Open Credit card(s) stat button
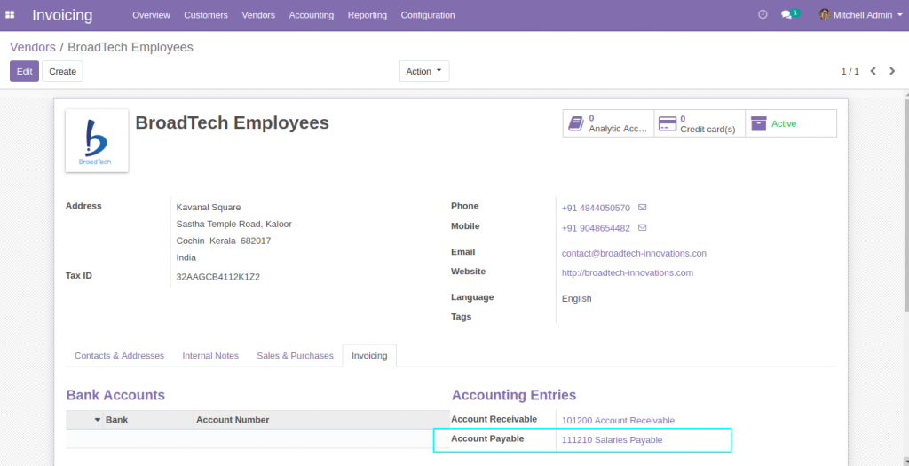Screen dimensions: 909x466 click(700, 123)
